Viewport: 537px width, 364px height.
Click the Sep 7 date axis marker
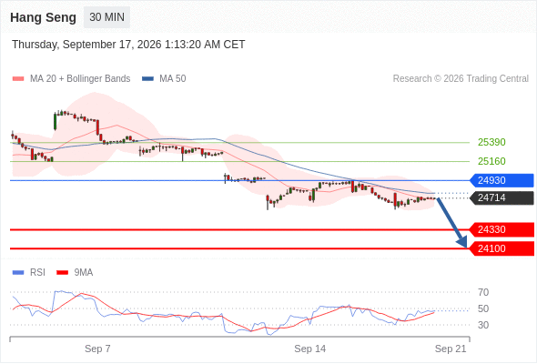click(97, 349)
